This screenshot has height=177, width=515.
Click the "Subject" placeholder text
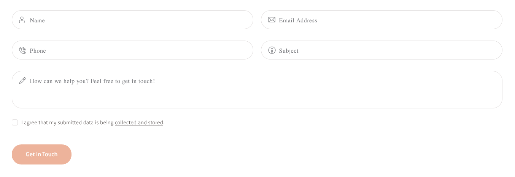[289, 51]
